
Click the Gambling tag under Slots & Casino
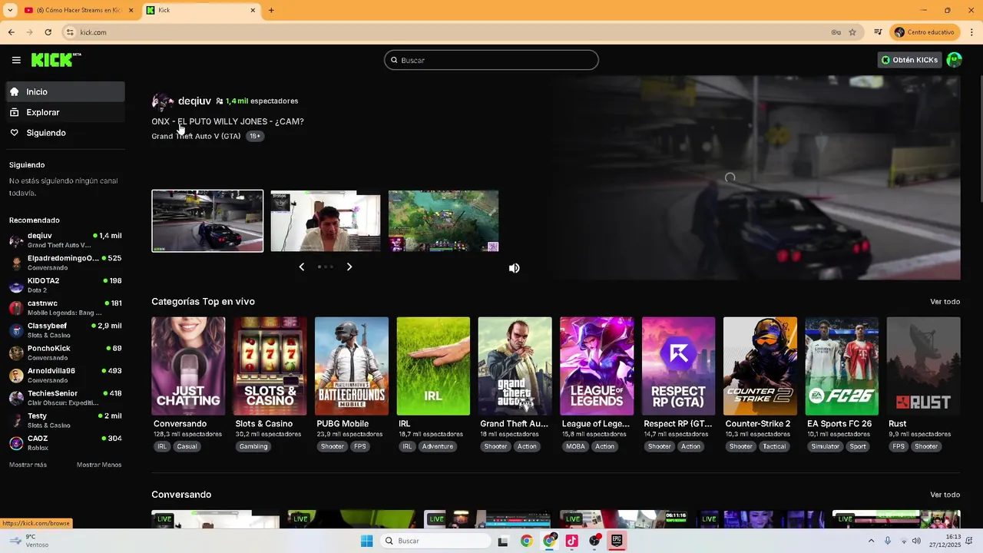coord(253,446)
